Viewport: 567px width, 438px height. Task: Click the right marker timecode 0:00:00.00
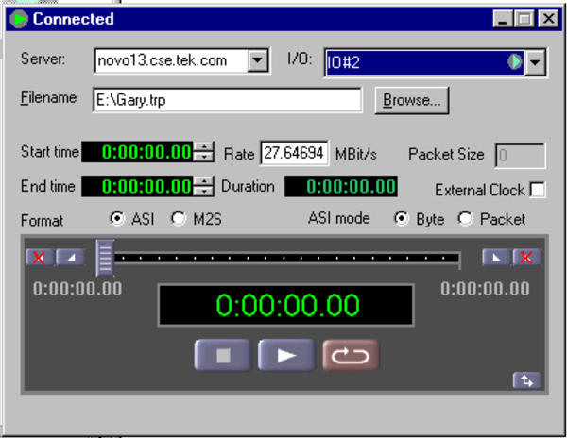pyautogui.click(x=486, y=289)
